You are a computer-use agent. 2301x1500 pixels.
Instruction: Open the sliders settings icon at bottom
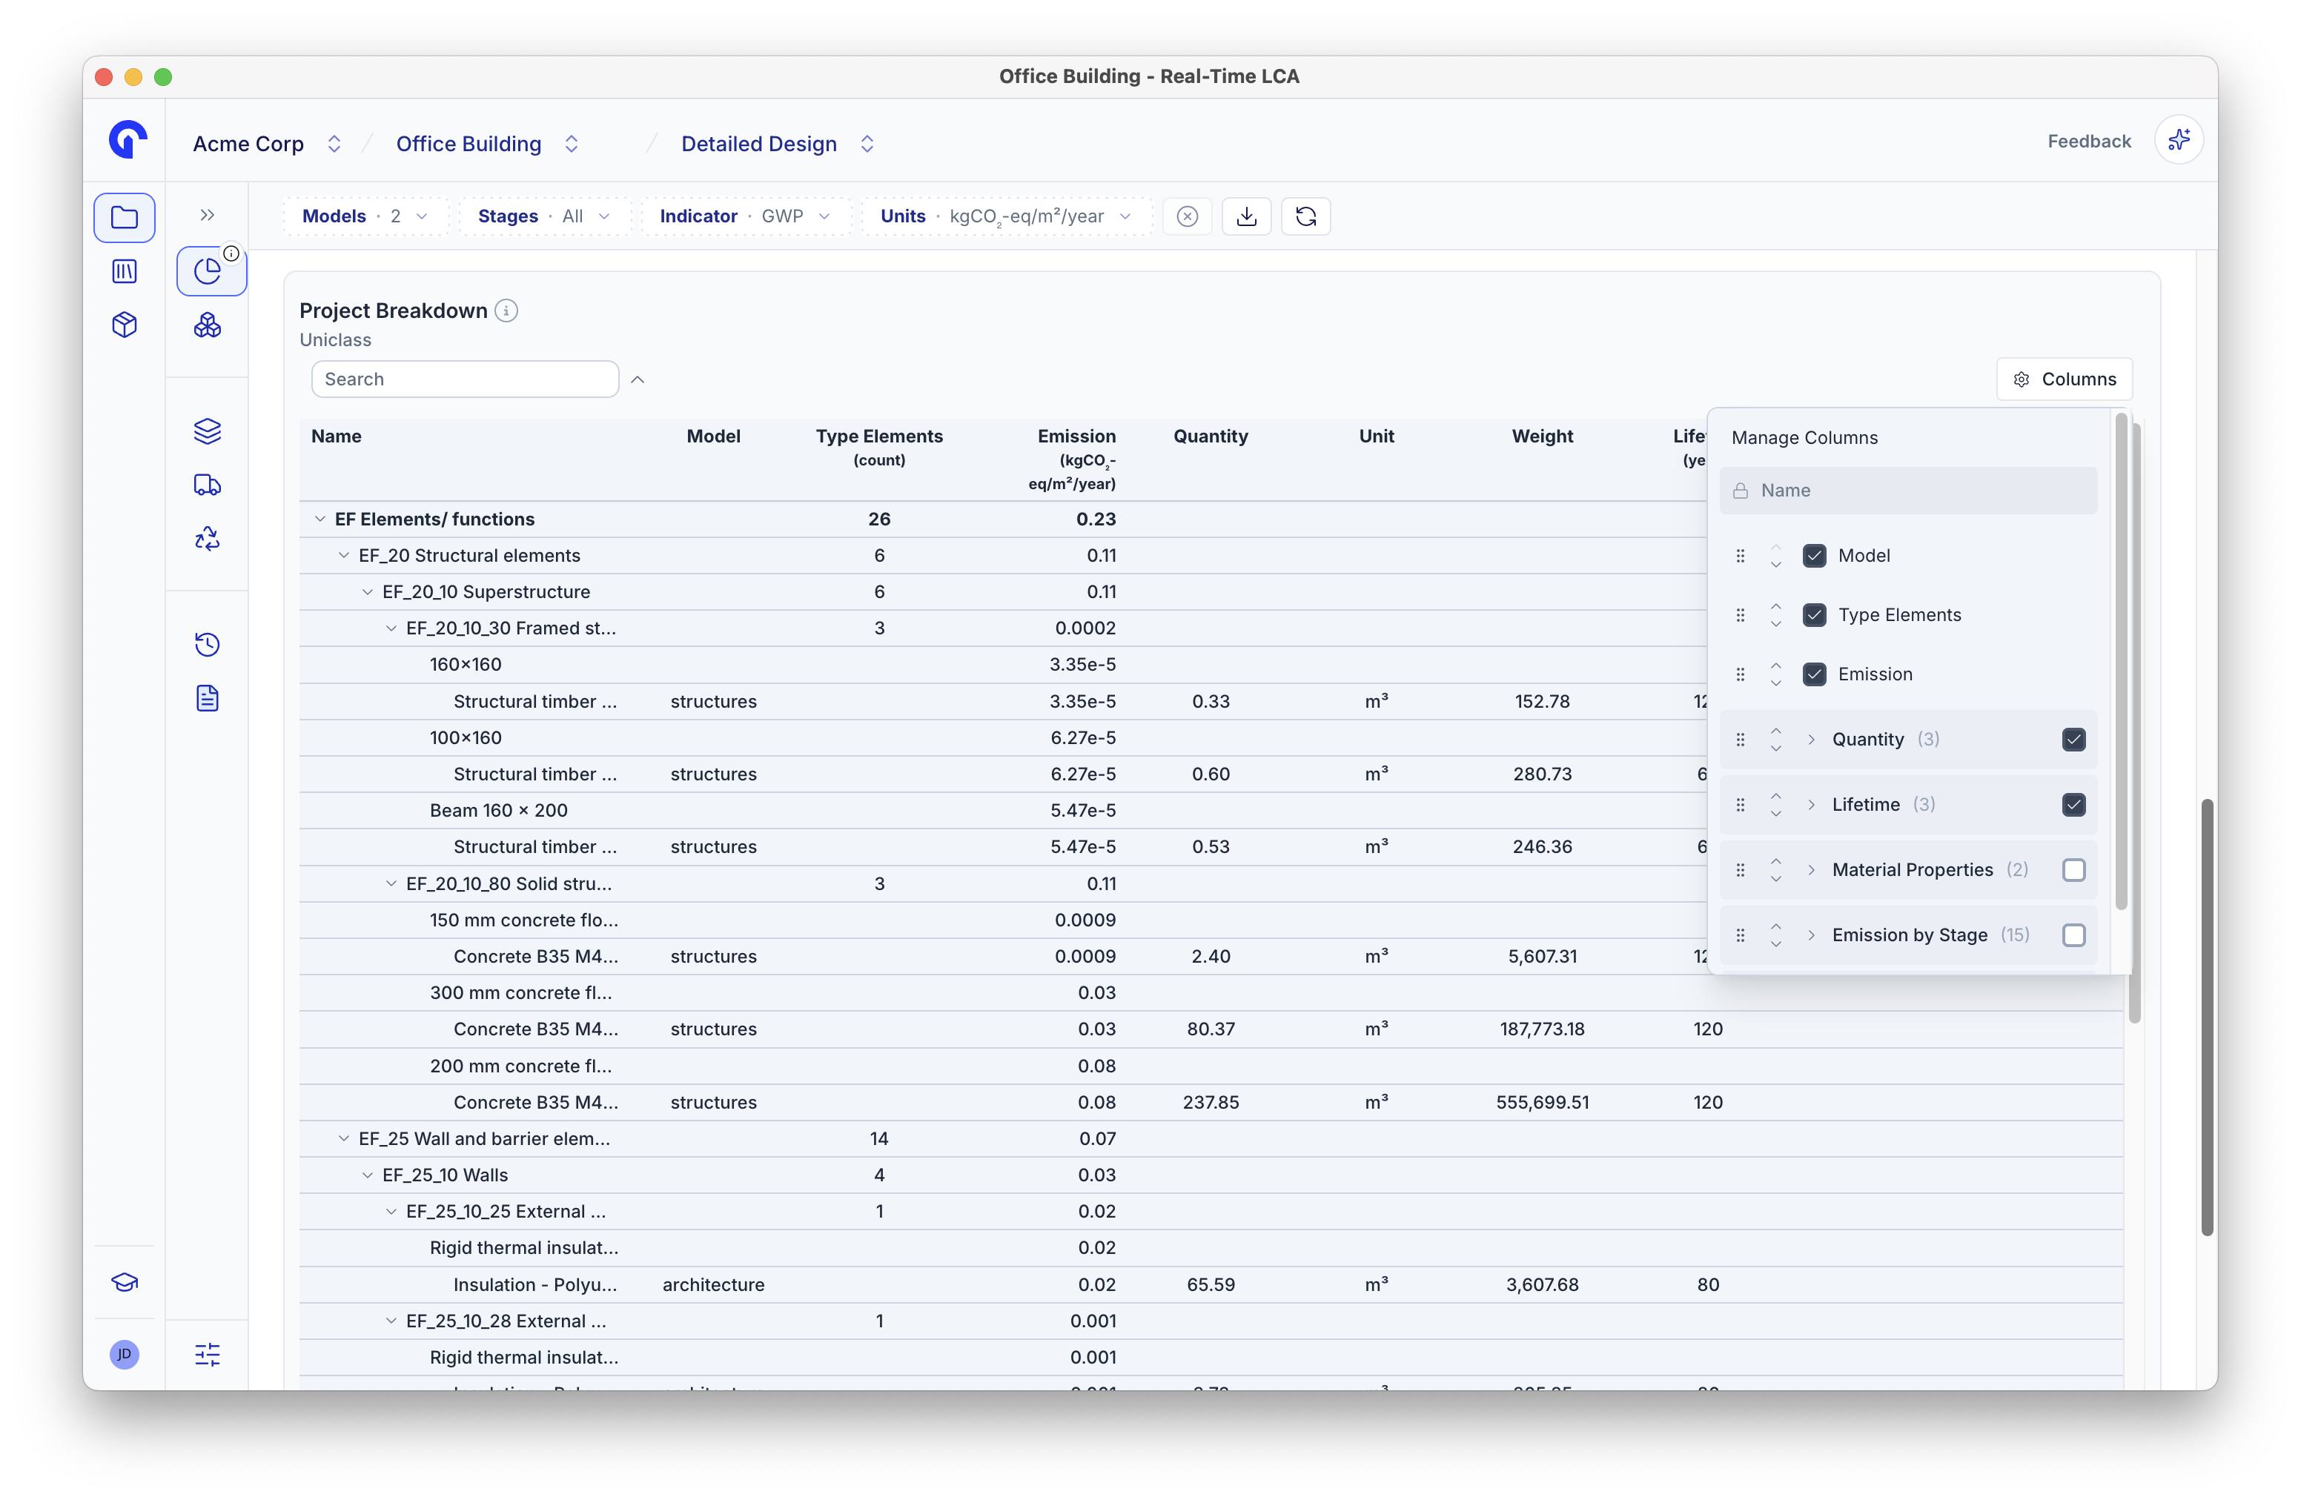click(208, 1354)
